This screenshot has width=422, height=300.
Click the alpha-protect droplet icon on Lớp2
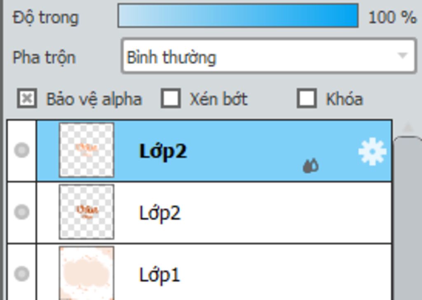311,166
